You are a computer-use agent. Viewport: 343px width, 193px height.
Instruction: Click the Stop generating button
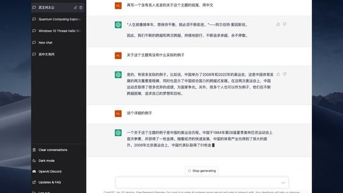pos(202,170)
